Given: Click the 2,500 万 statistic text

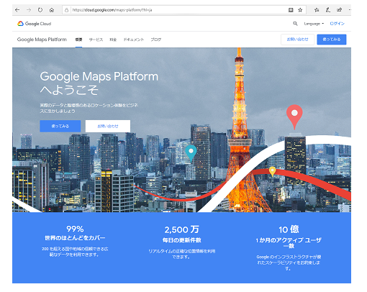Looking at the screenshot, I should coord(182,229).
